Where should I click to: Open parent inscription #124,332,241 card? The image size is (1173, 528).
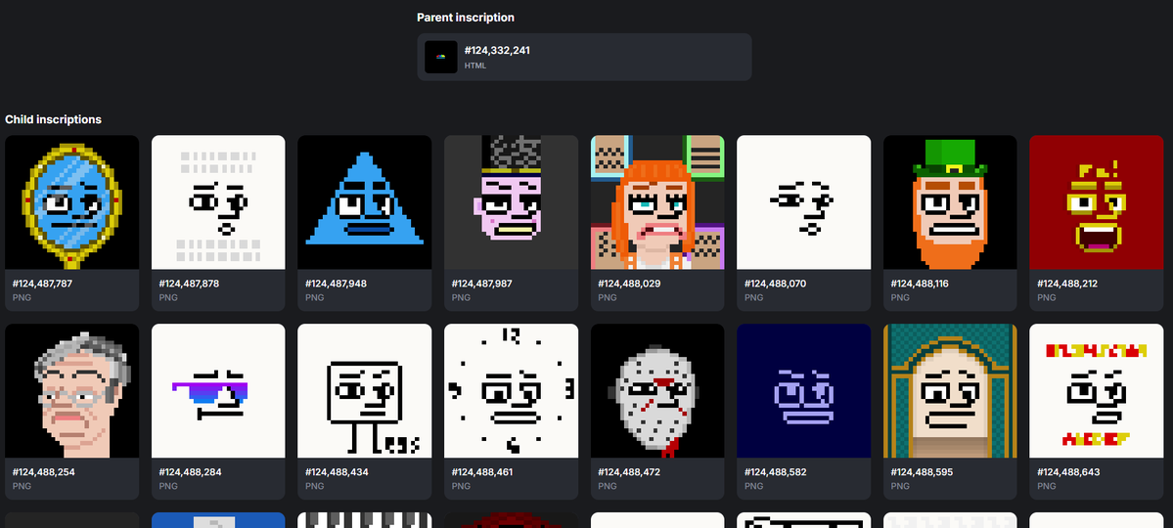click(x=584, y=57)
